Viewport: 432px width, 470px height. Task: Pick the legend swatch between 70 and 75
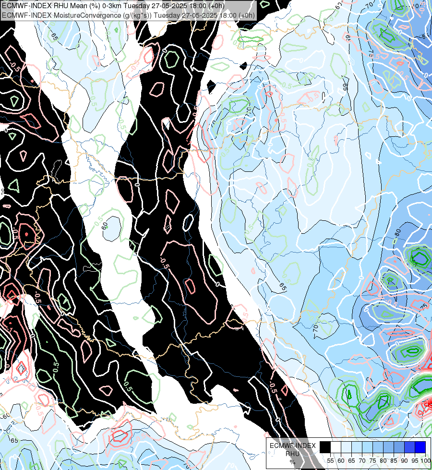[x=367, y=447]
